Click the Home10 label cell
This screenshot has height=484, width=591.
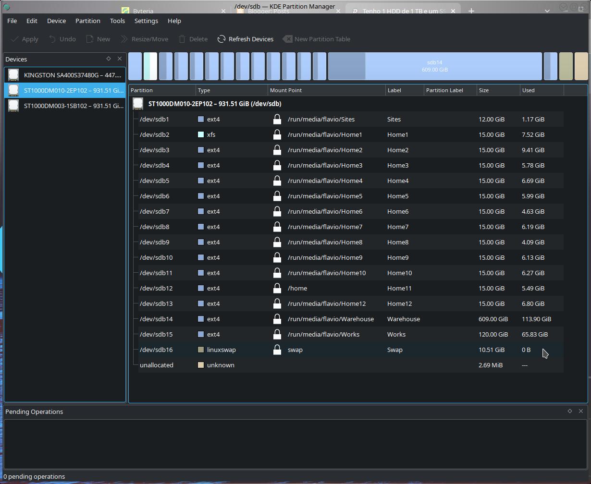coord(399,273)
